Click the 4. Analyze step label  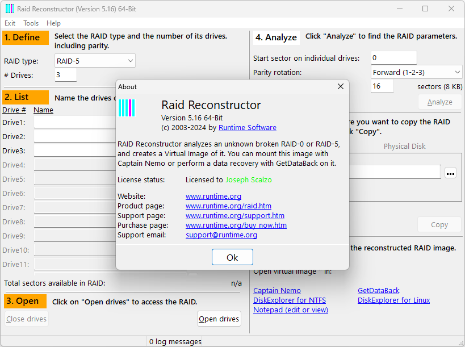276,37
